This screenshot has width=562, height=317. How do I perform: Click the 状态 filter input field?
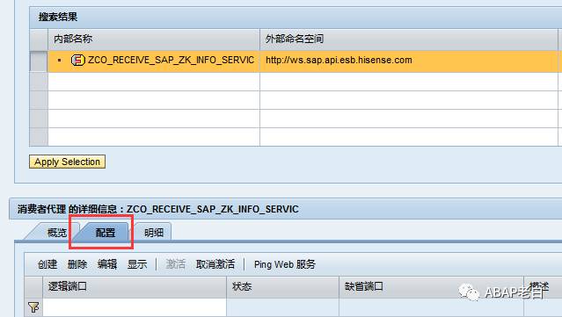(283, 307)
